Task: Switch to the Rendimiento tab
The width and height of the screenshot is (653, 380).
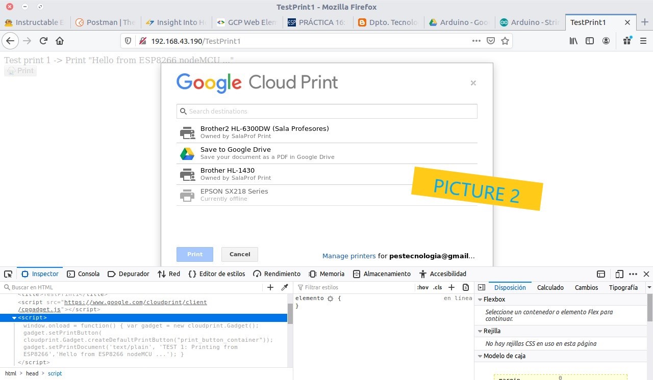Action: 277,274
